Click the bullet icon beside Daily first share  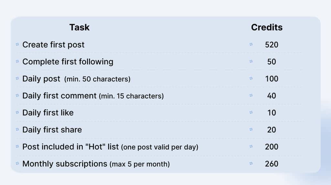pyautogui.click(x=17, y=130)
